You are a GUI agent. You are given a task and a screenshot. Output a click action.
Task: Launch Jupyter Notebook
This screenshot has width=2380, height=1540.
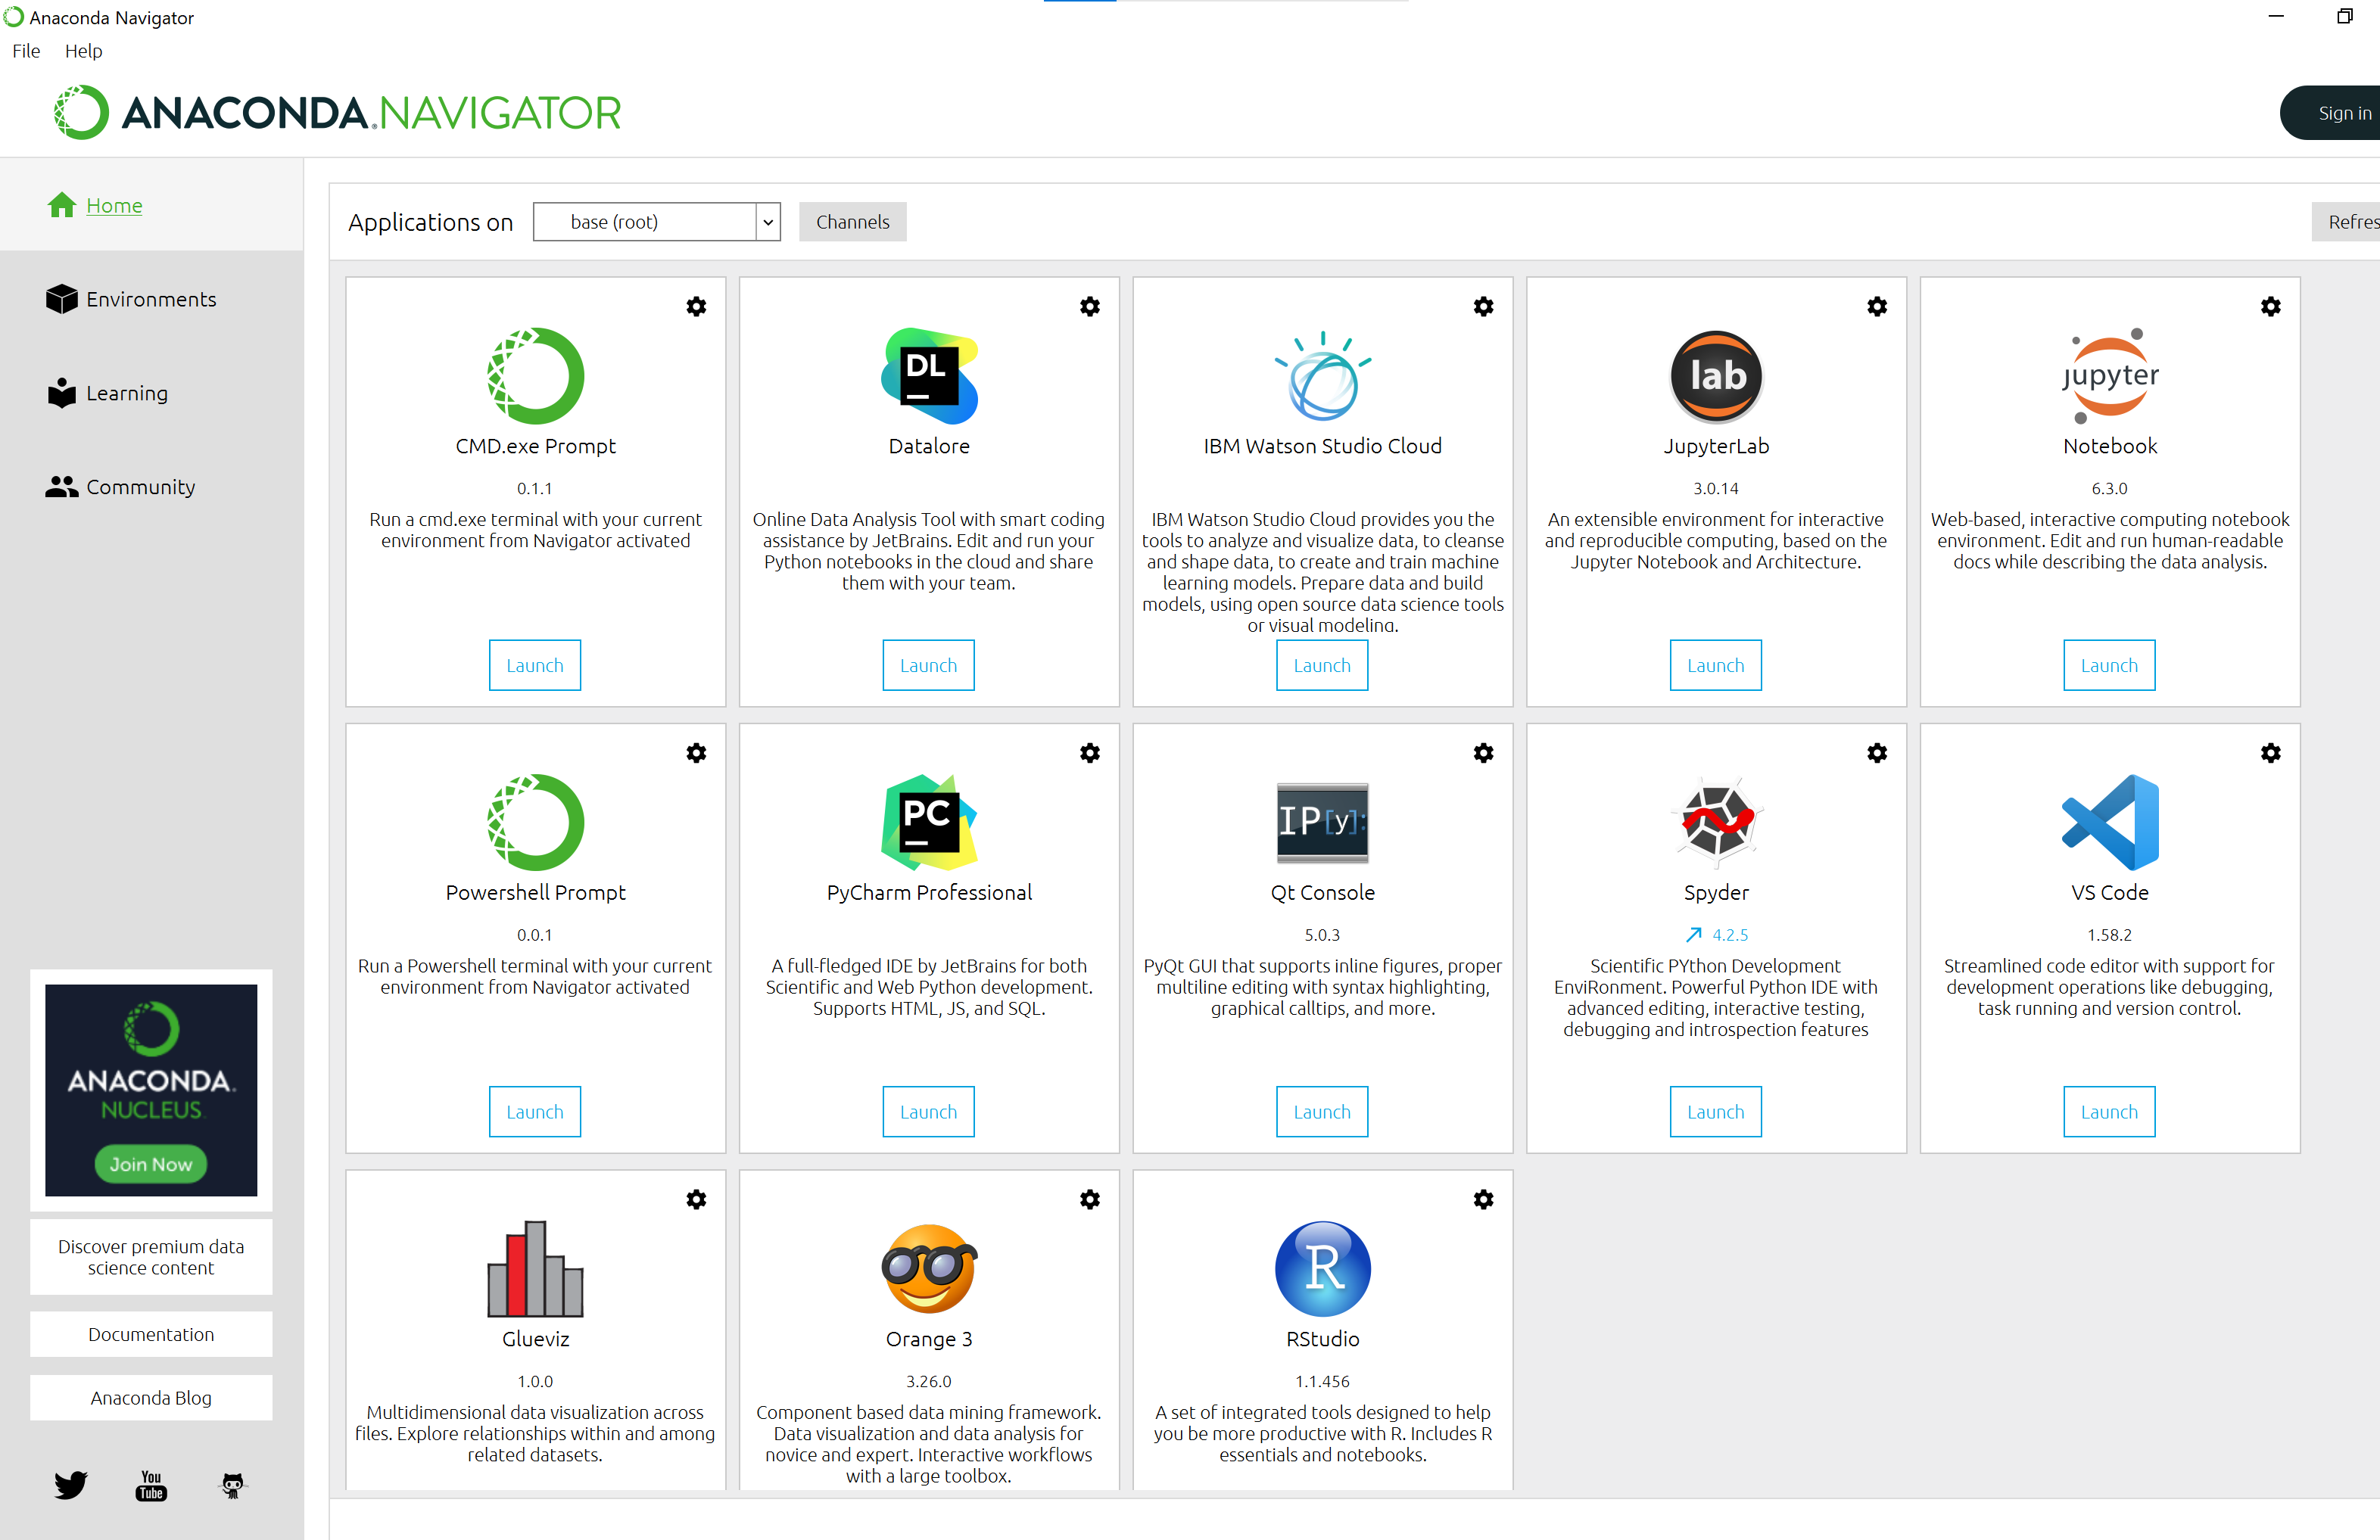(x=2110, y=665)
